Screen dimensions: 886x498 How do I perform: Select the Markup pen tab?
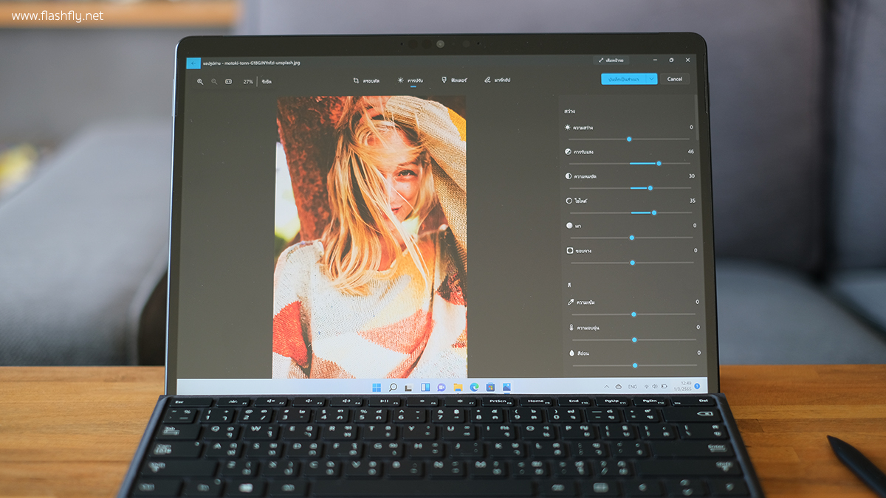(498, 80)
